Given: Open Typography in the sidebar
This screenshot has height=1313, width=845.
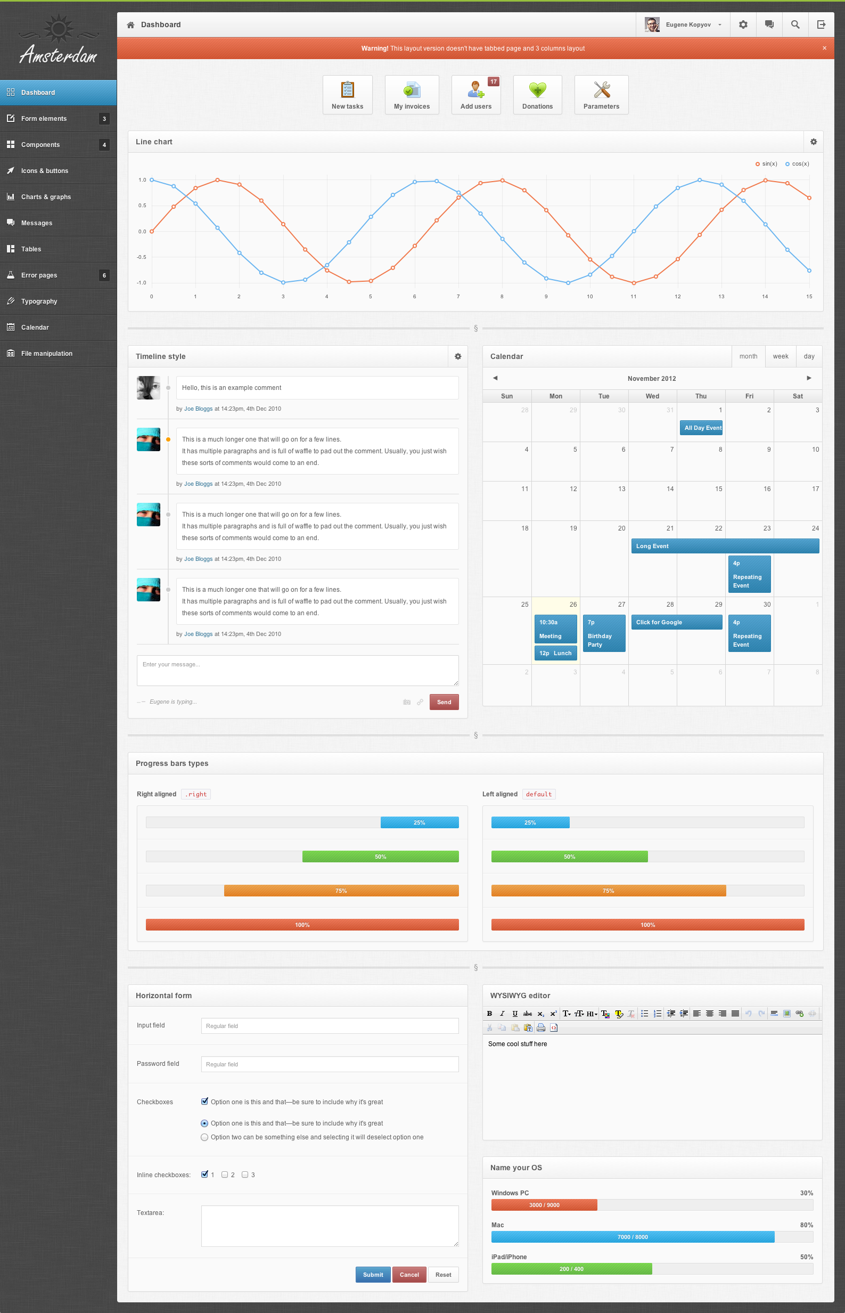Looking at the screenshot, I should pos(58,301).
